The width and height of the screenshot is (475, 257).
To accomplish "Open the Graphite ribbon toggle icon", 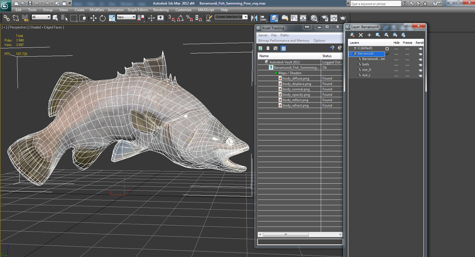I will tap(285, 18).
